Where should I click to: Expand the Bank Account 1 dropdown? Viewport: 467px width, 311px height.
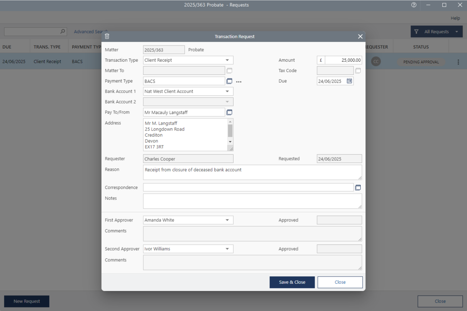pyautogui.click(x=227, y=91)
